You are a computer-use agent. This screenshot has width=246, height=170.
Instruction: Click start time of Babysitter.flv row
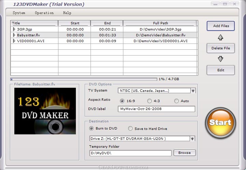point(75,35)
